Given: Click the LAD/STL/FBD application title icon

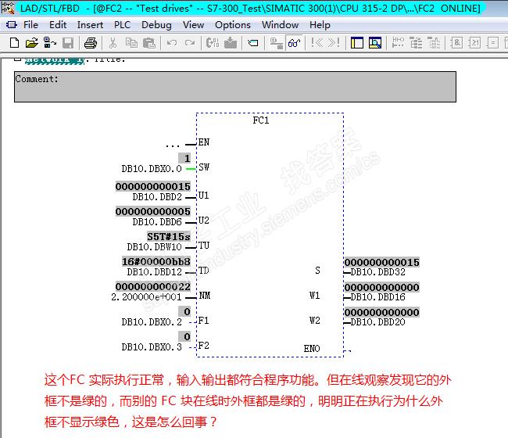Looking at the screenshot, I should pyautogui.click(x=8, y=8).
